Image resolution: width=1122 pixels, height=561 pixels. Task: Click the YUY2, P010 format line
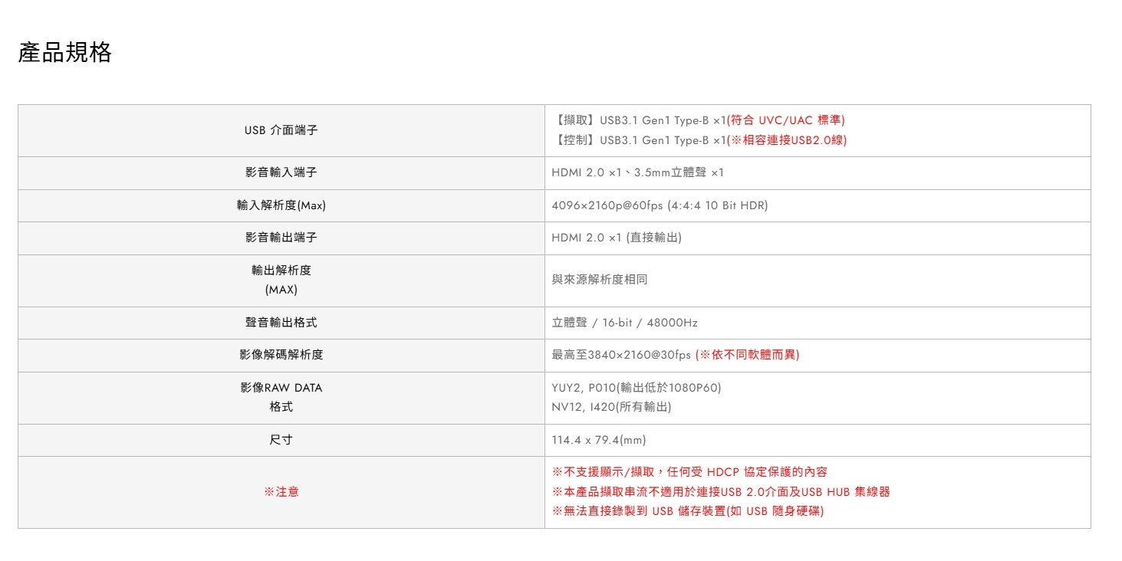pos(637,388)
